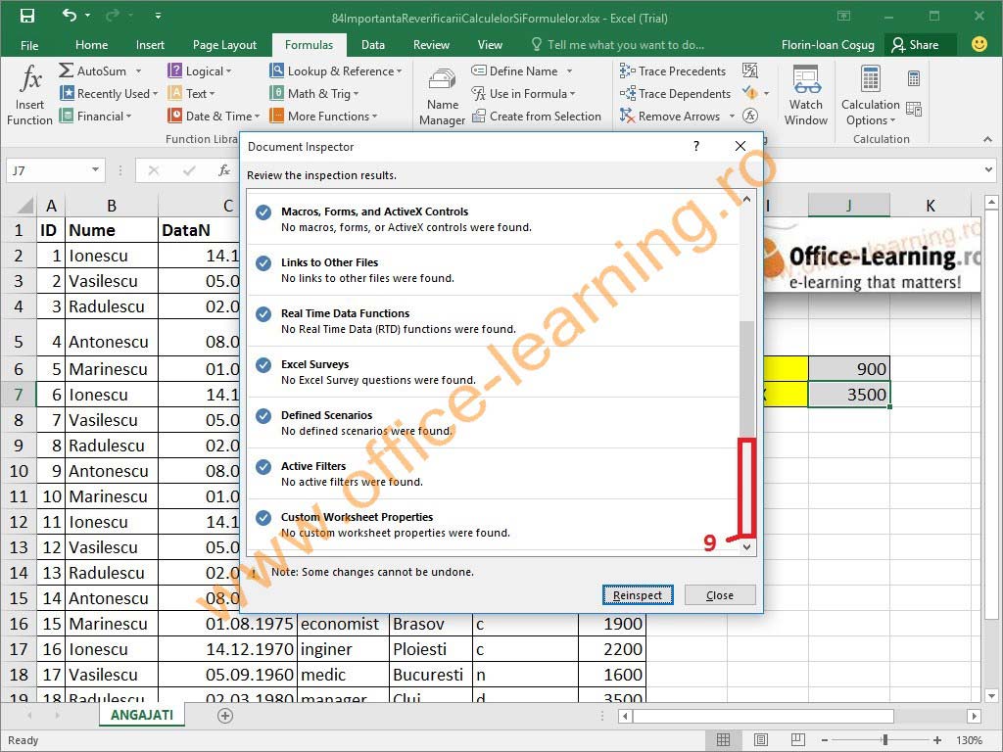Switch to the View tab

point(490,45)
